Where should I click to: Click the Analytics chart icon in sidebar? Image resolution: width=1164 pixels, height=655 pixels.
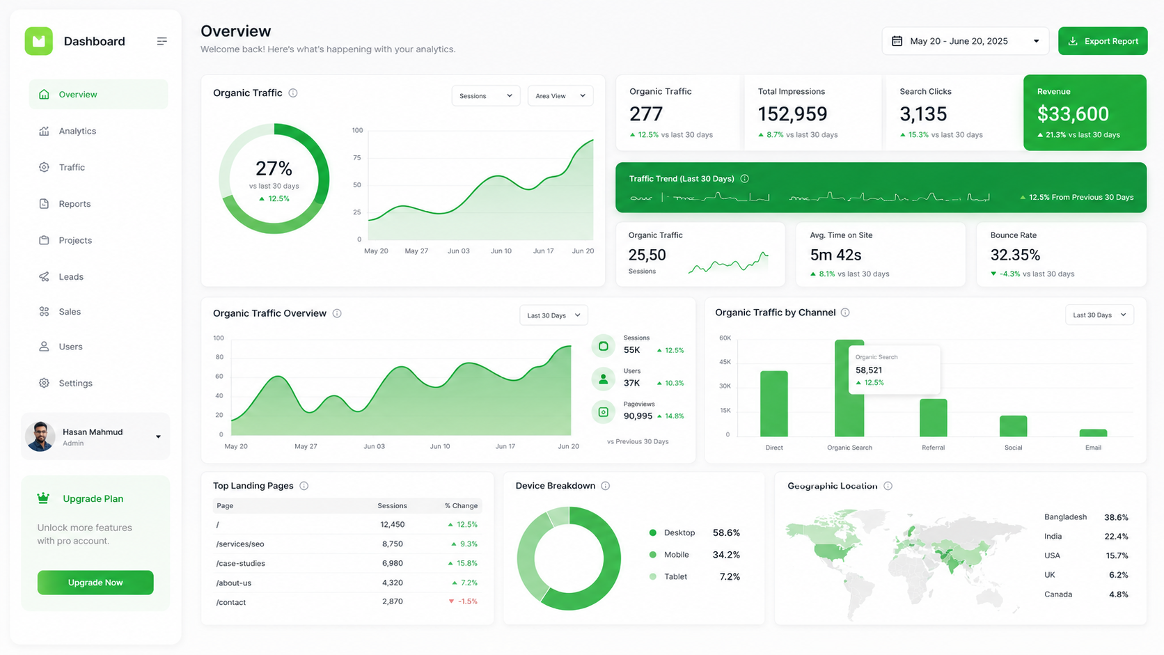click(x=44, y=131)
